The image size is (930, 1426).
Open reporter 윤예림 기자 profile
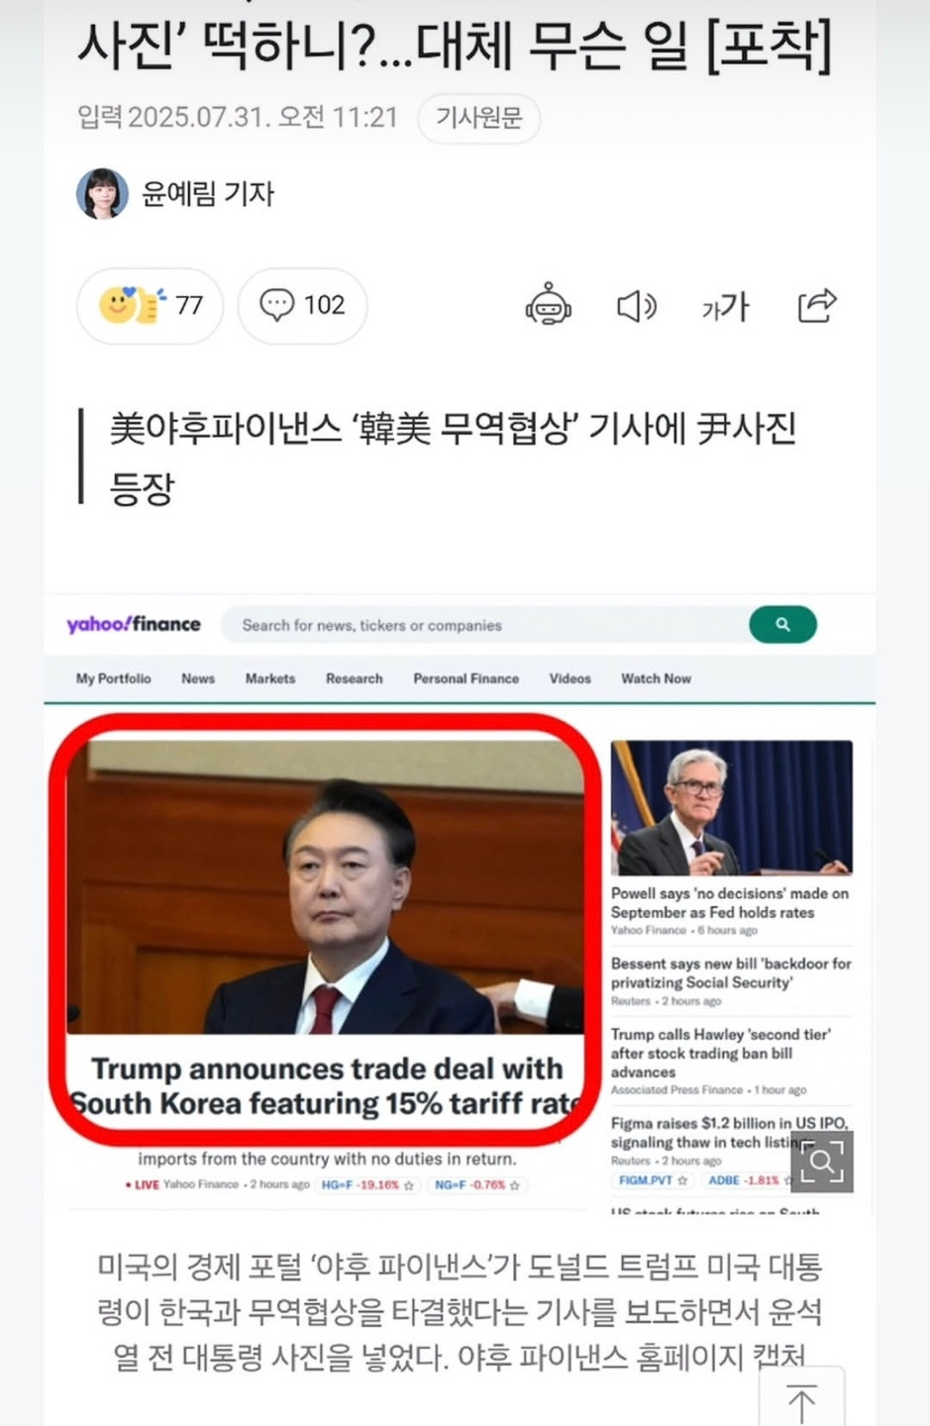point(208,193)
